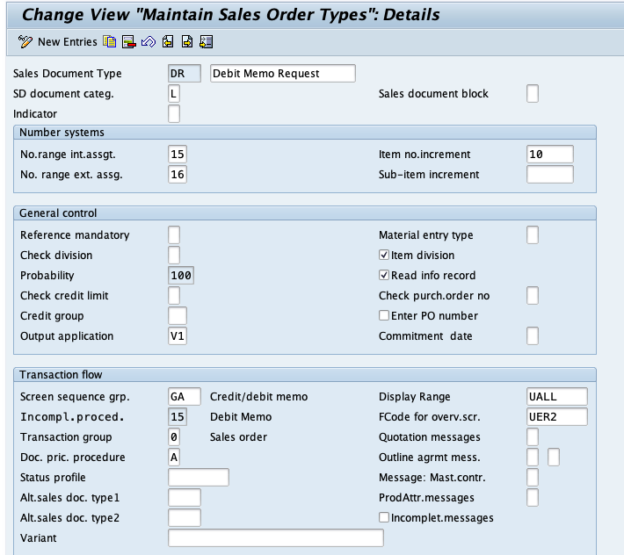Click the No.range int.assgt. field
Screen dimensions: 624x555
(x=178, y=155)
